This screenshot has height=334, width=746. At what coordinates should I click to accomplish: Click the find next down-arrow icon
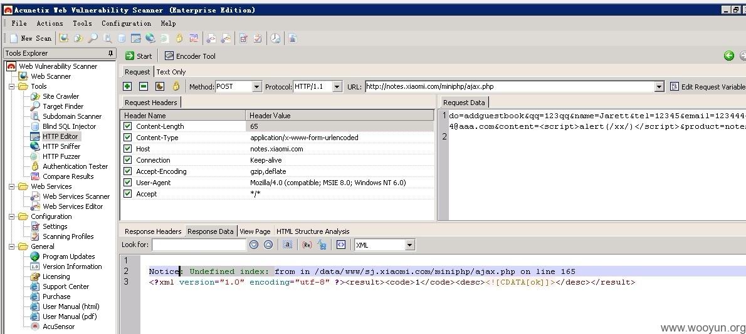(254, 245)
